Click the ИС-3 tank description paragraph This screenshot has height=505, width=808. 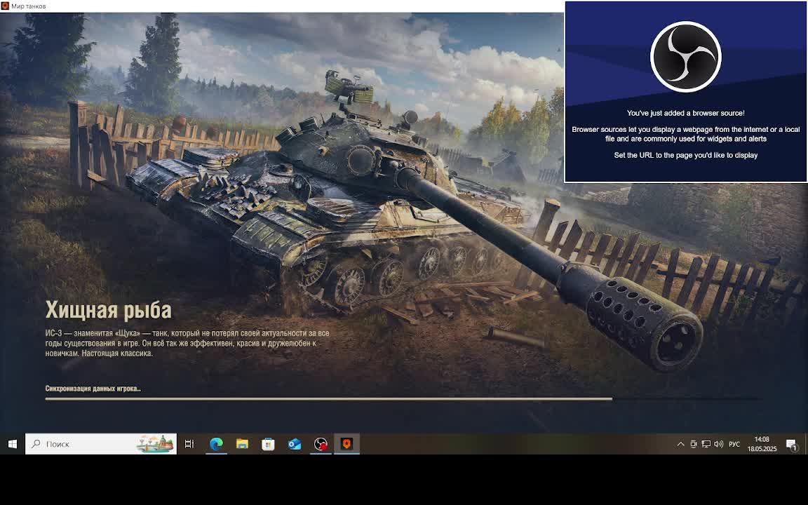pos(187,343)
